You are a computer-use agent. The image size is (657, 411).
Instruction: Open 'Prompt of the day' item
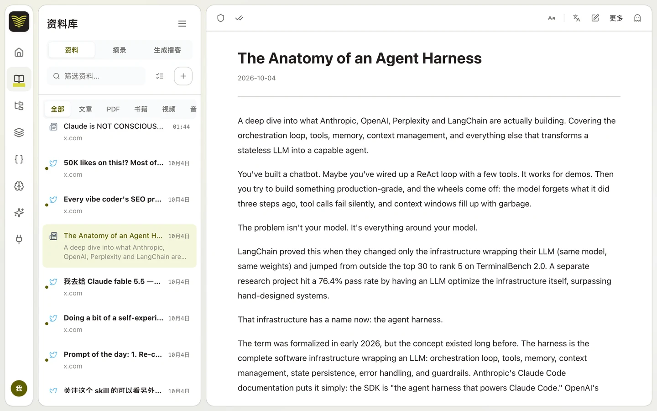point(120,360)
